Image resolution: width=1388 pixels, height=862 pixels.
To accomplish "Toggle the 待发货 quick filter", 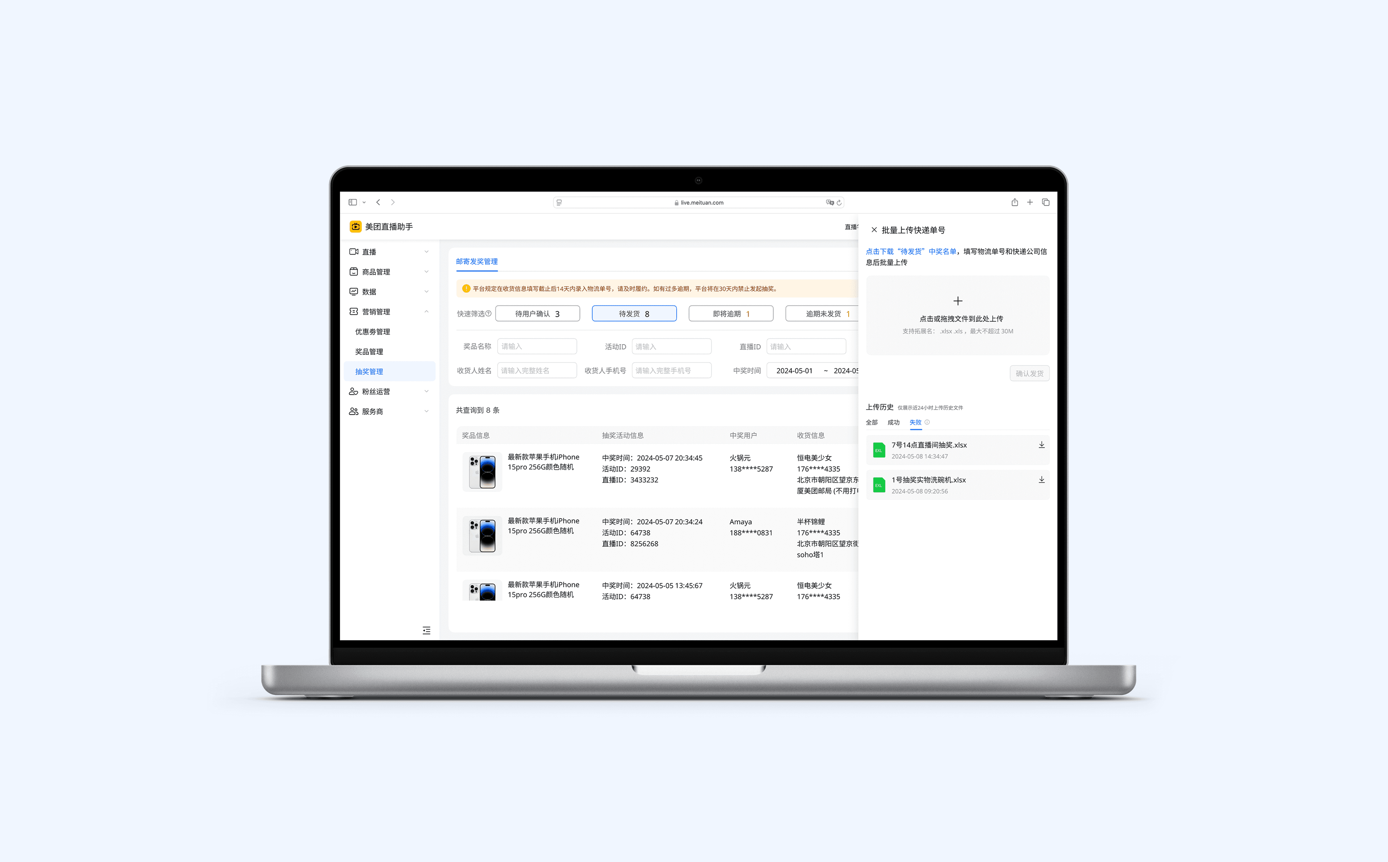I will (x=634, y=314).
